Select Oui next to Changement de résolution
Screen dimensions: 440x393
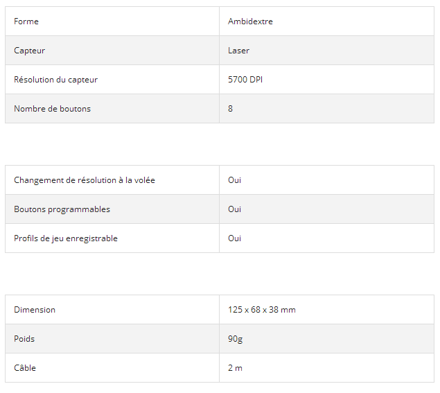coord(235,180)
